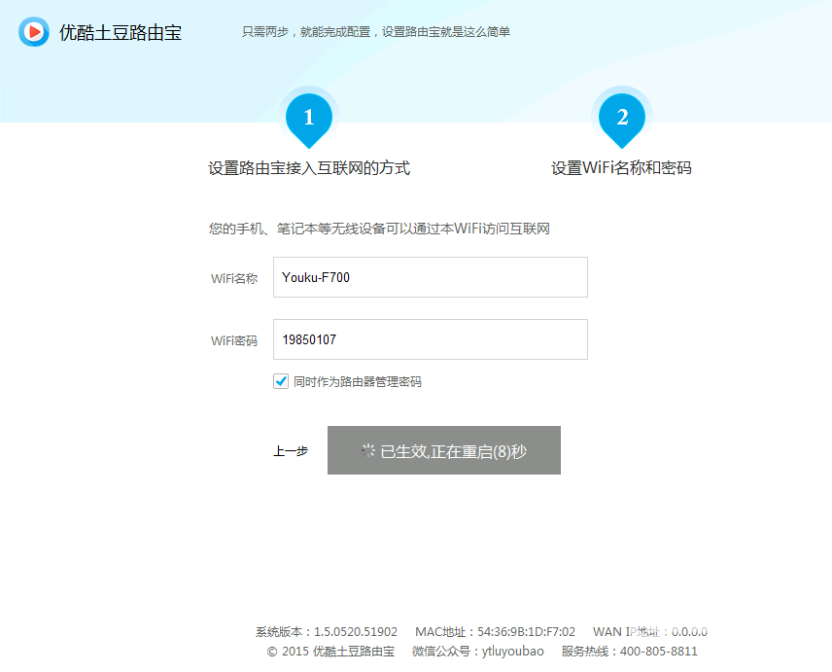Open step '设置WiFi名称和密码'
832x672 pixels.
point(621,167)
